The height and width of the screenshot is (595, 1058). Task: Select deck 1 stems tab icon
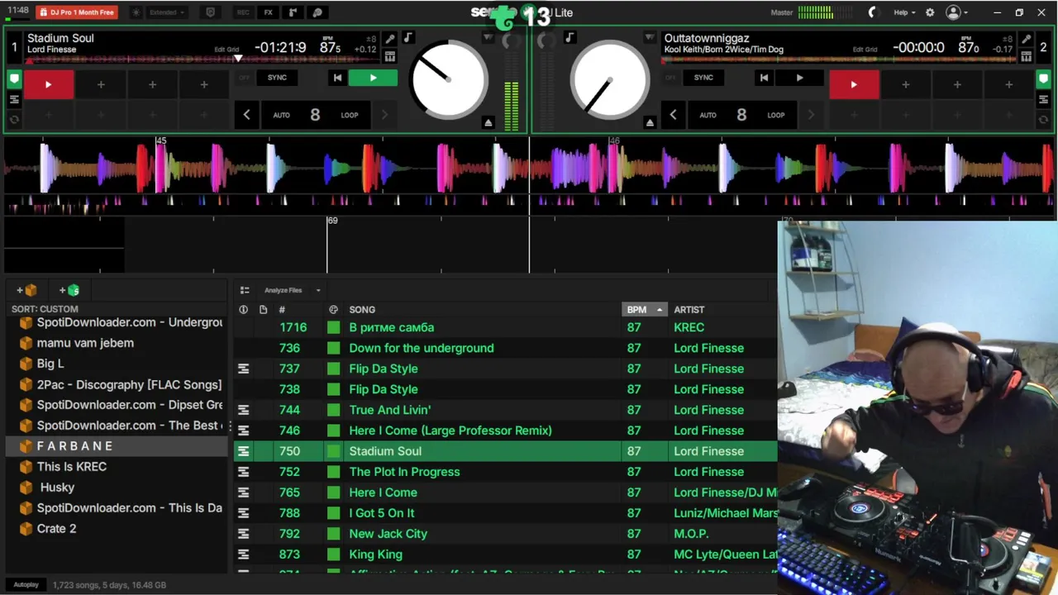click(14, 99)
